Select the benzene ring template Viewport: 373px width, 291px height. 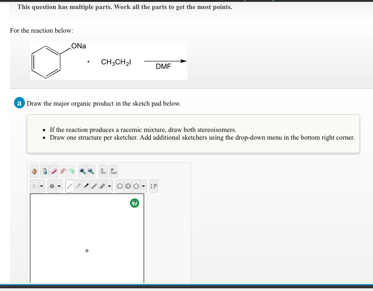point(129,185)
